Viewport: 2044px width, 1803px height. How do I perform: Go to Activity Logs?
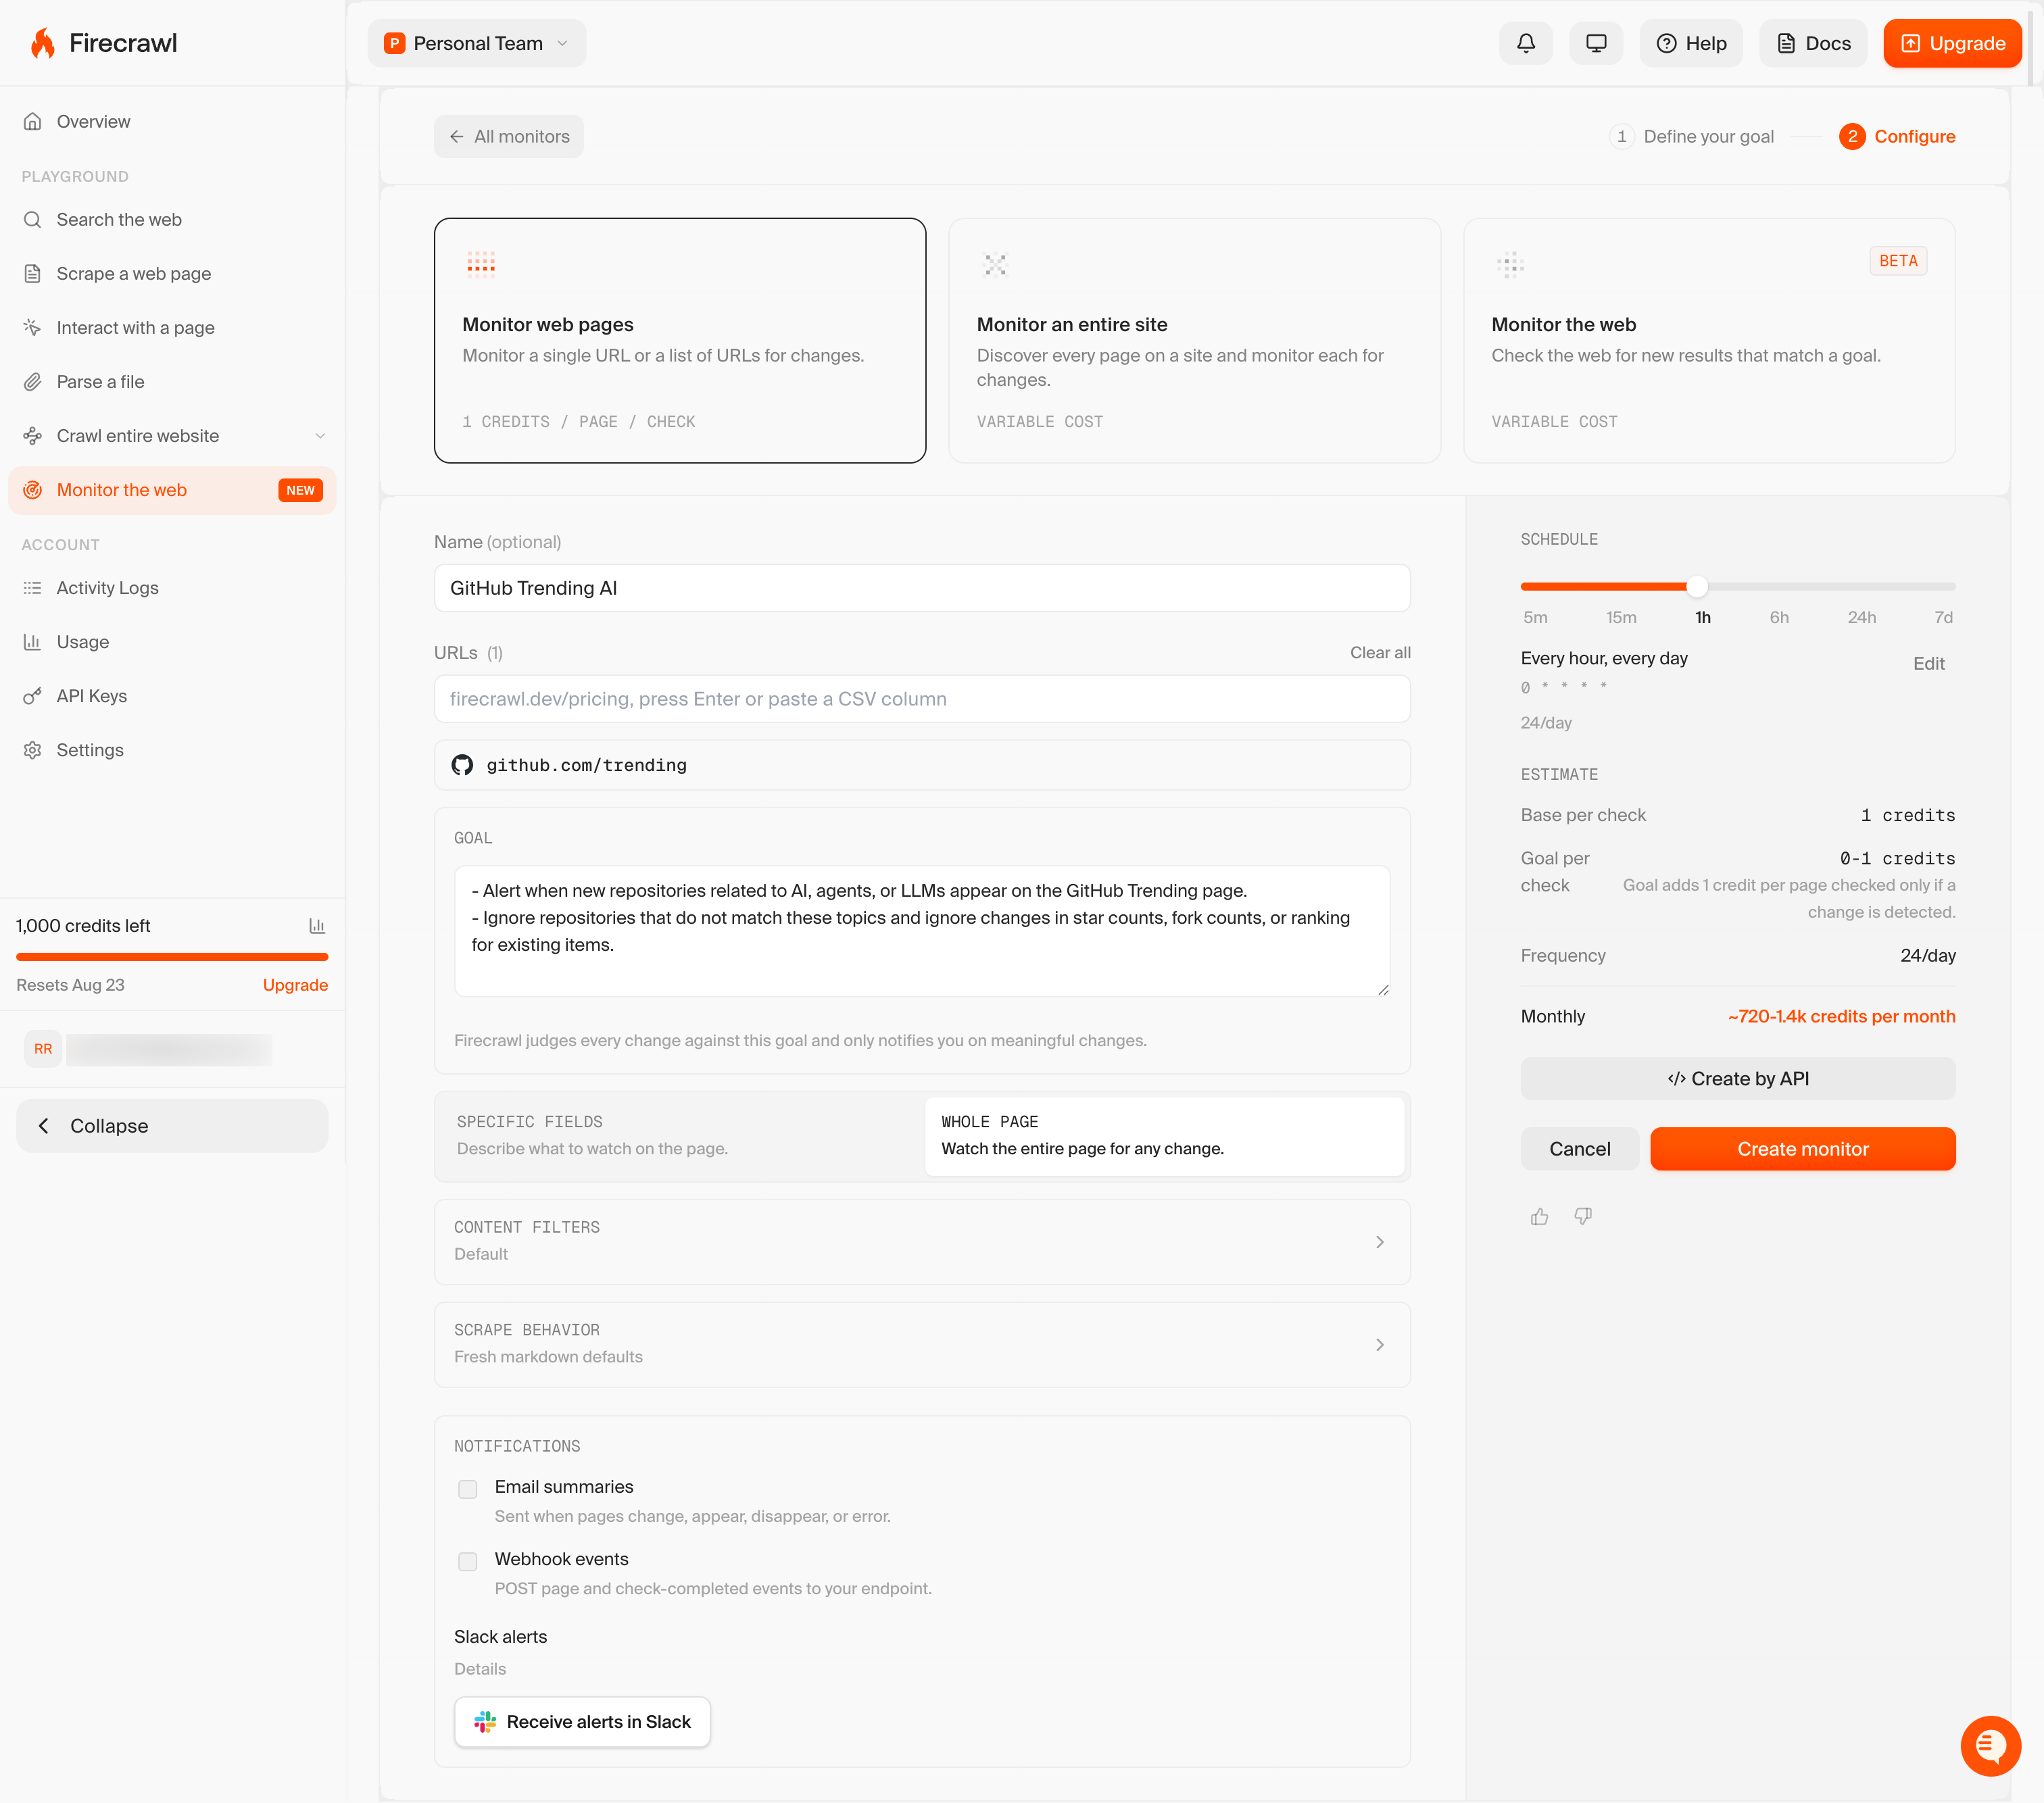tap(172, 588)
